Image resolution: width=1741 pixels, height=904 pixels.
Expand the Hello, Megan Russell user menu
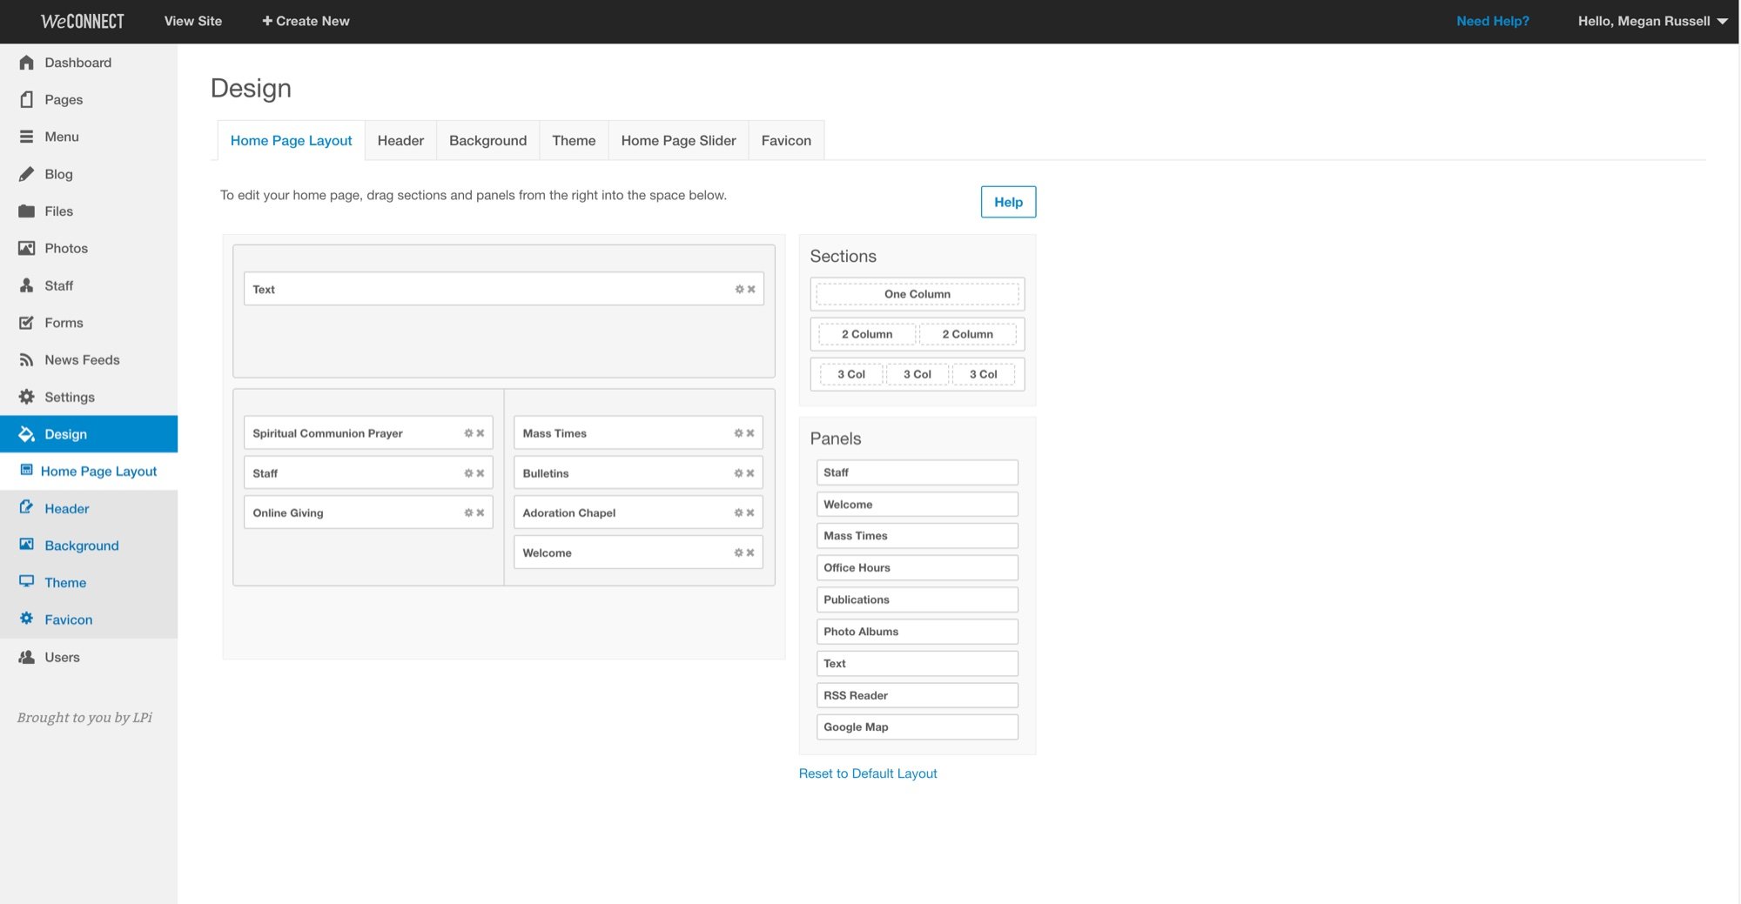tap(1652, 21)
